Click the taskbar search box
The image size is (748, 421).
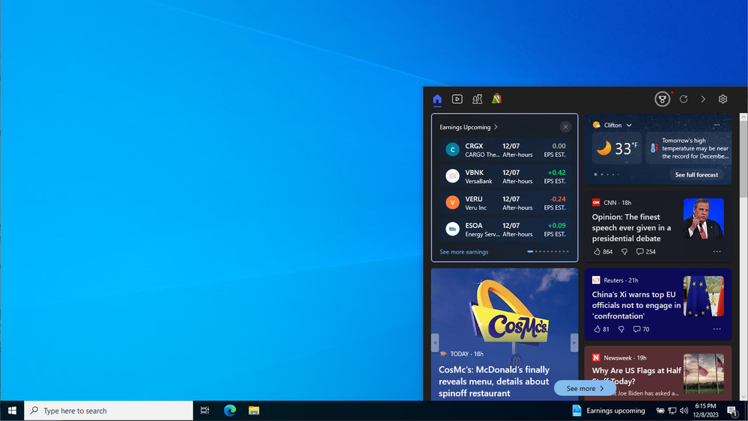(x=109, y=411)
